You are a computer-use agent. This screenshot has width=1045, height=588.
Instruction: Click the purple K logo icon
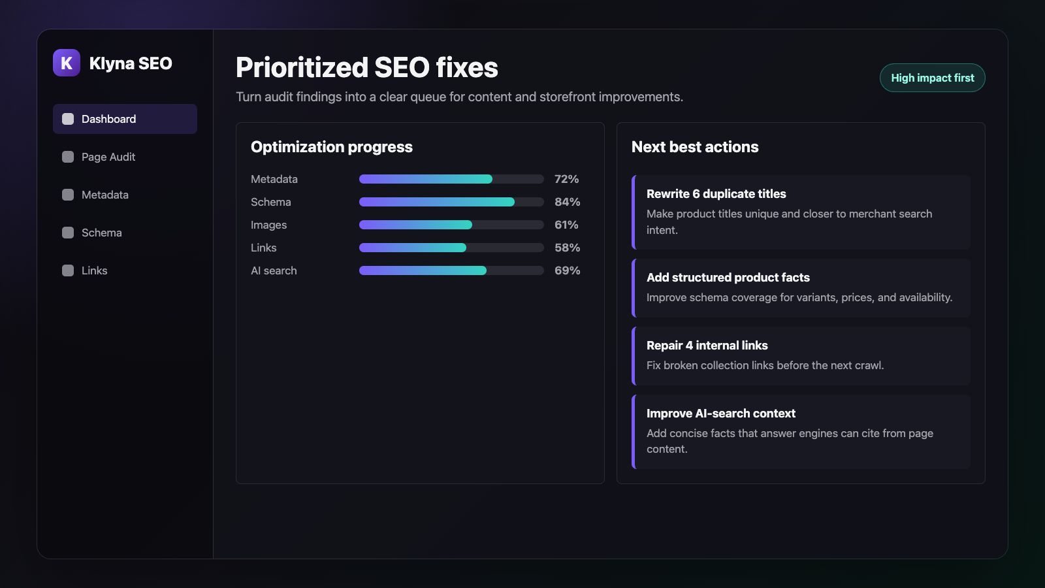pyautogui.click(x=67, y=63)
